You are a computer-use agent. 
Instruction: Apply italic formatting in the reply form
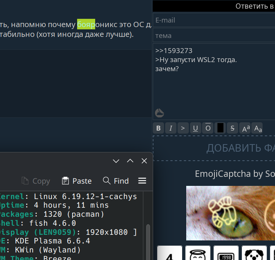(171, 128)
